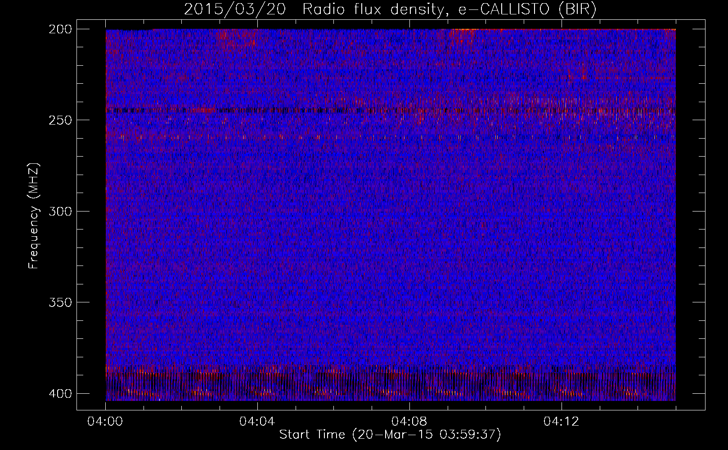Image resolution: width=728 pixels, height=450 pixels.
Task: Click the 04:04 time tick label
Action: pyautogui.click(x=257, y=422)
